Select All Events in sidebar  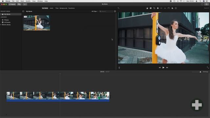point(7,22)
